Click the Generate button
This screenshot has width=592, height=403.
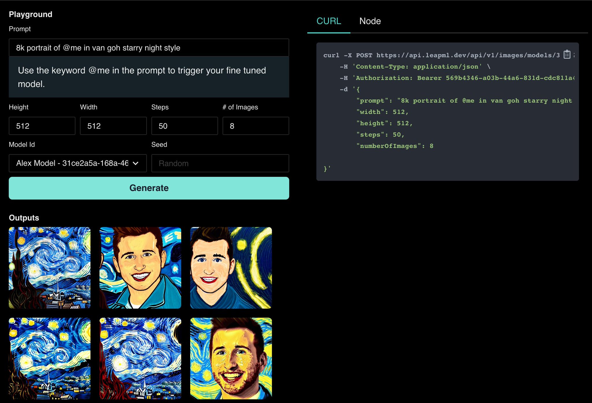tap(149, 188)
